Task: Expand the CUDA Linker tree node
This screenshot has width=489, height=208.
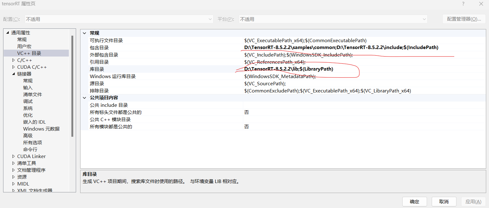Action: (x=13, y=156)
